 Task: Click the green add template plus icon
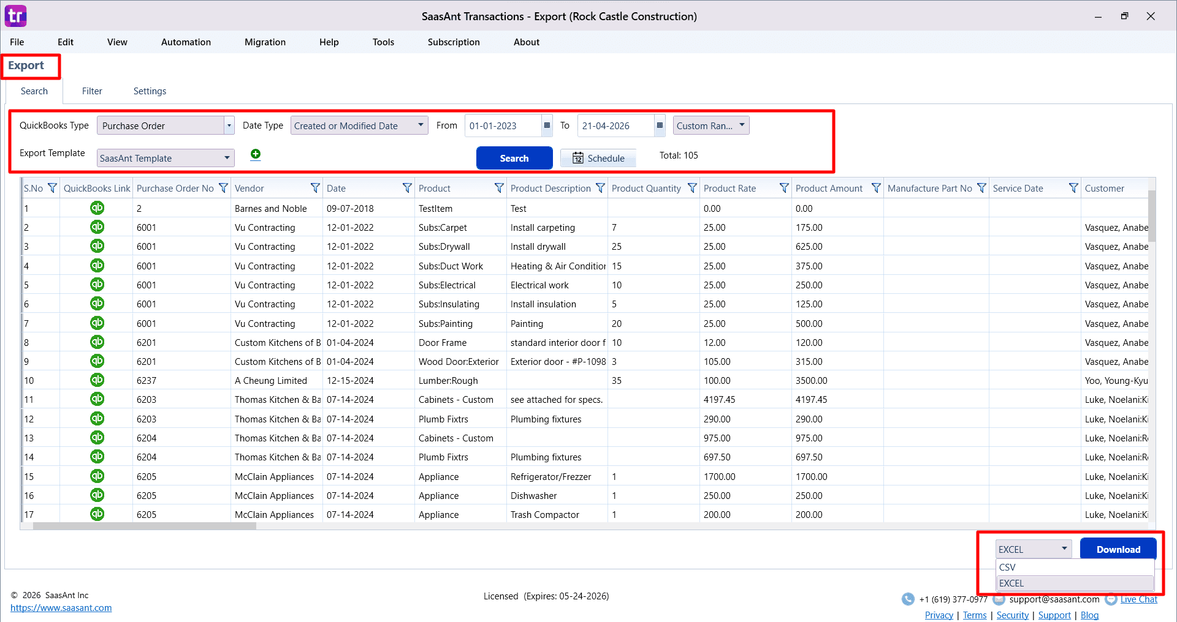point(256,154)
